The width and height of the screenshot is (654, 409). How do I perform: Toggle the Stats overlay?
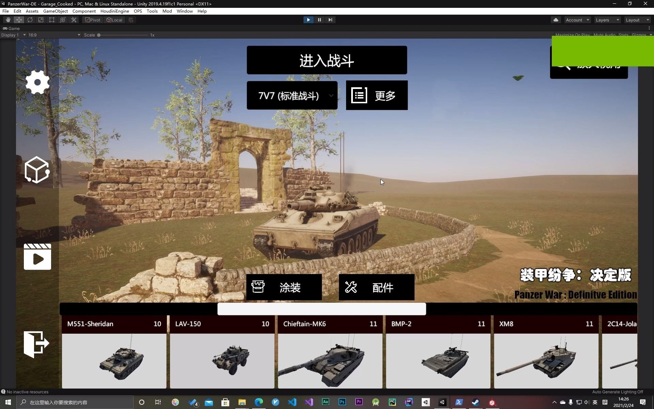pyautogui.click(x=623, y=35)
